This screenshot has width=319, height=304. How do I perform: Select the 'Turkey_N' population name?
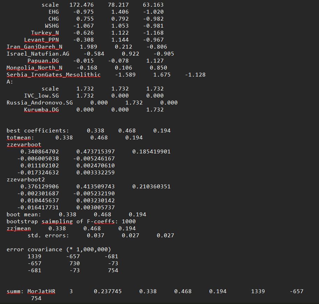click(45, 33)
